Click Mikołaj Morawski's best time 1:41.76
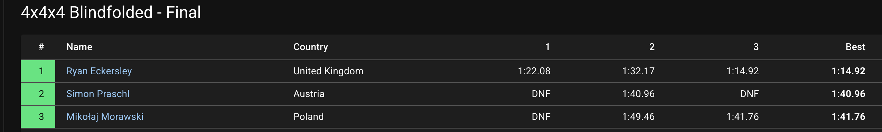The height and width of the screenshot is (132, 882). [x=848, y=117]
